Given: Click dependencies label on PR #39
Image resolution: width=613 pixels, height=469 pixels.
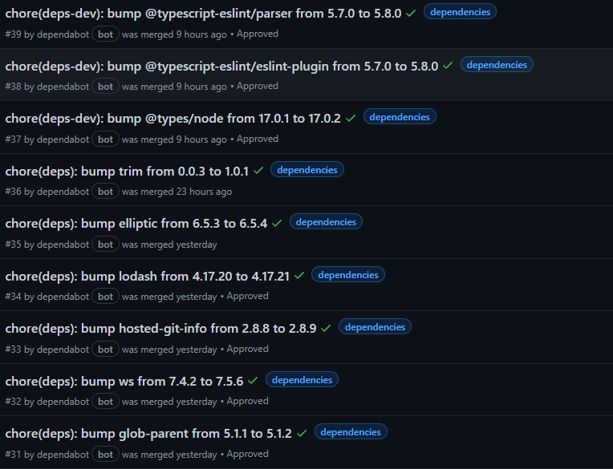Looking at the screenshot, I should 460,12.
